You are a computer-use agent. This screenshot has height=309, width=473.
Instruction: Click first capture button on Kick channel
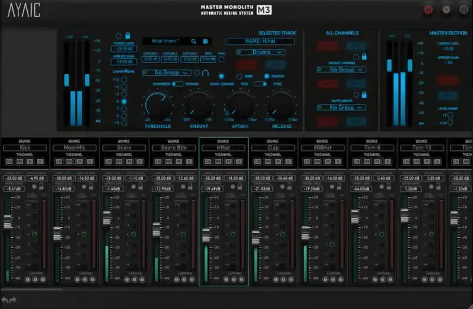click(x=28, y=279)
